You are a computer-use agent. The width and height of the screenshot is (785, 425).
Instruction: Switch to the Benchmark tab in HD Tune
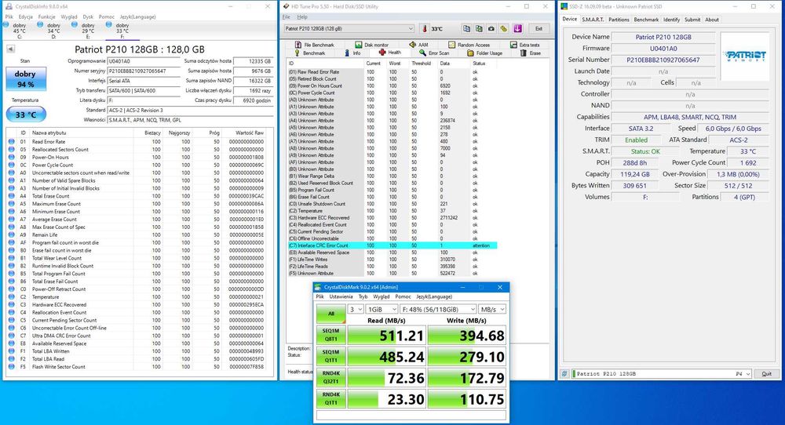click(309, 53)
